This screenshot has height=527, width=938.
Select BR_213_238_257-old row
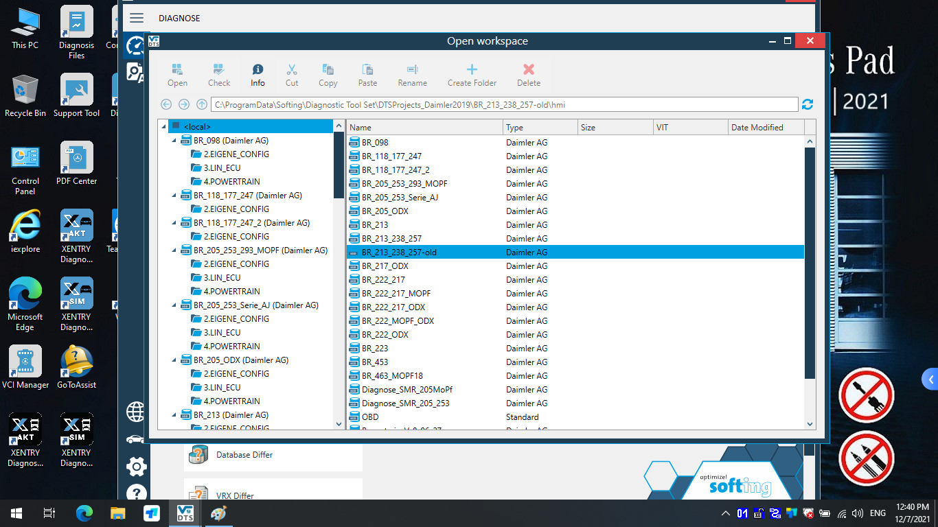click(x=575, y=253)
